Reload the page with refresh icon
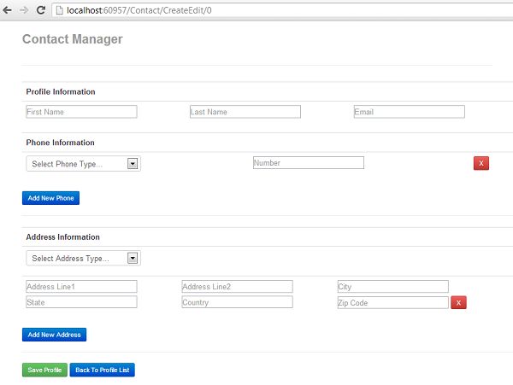The height and width of the screenshot is (385, 513). coord(41,10)
